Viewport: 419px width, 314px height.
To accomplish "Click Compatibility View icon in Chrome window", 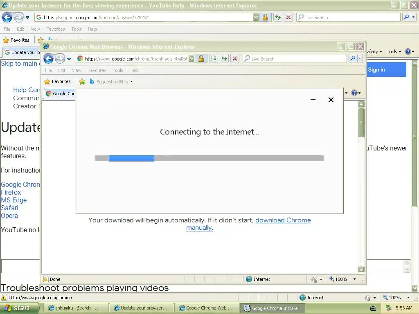I will click(214, 58).
